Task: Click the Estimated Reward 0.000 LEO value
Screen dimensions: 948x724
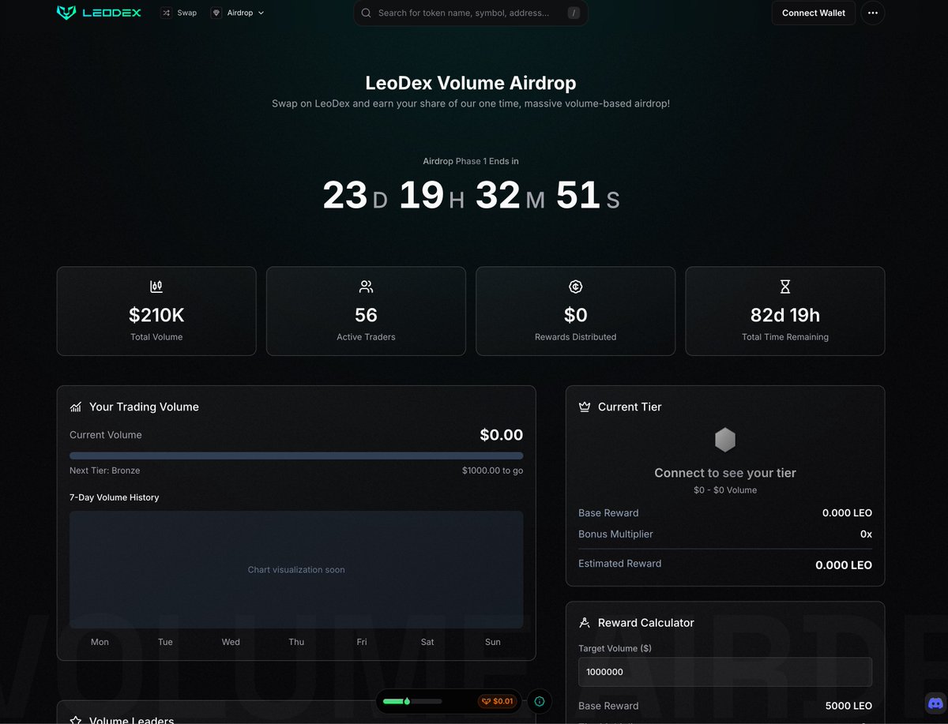Action: (844, 565)
